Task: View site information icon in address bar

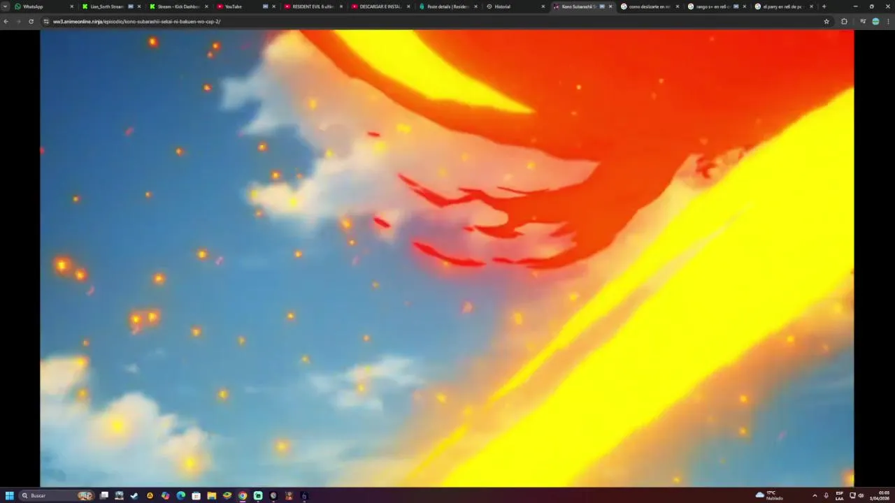Action: coord(46,22)
